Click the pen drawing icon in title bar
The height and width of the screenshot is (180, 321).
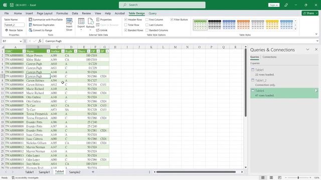[286, 5]
